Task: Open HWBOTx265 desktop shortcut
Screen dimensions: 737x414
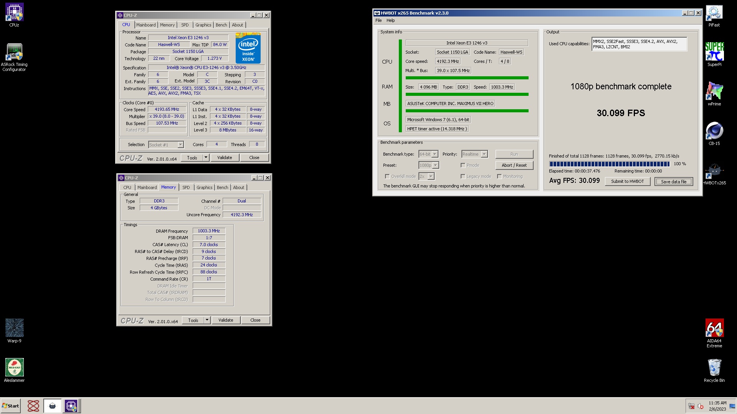Action: pos(714,173)
